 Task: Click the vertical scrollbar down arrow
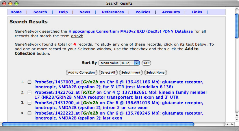click(236, 119)
